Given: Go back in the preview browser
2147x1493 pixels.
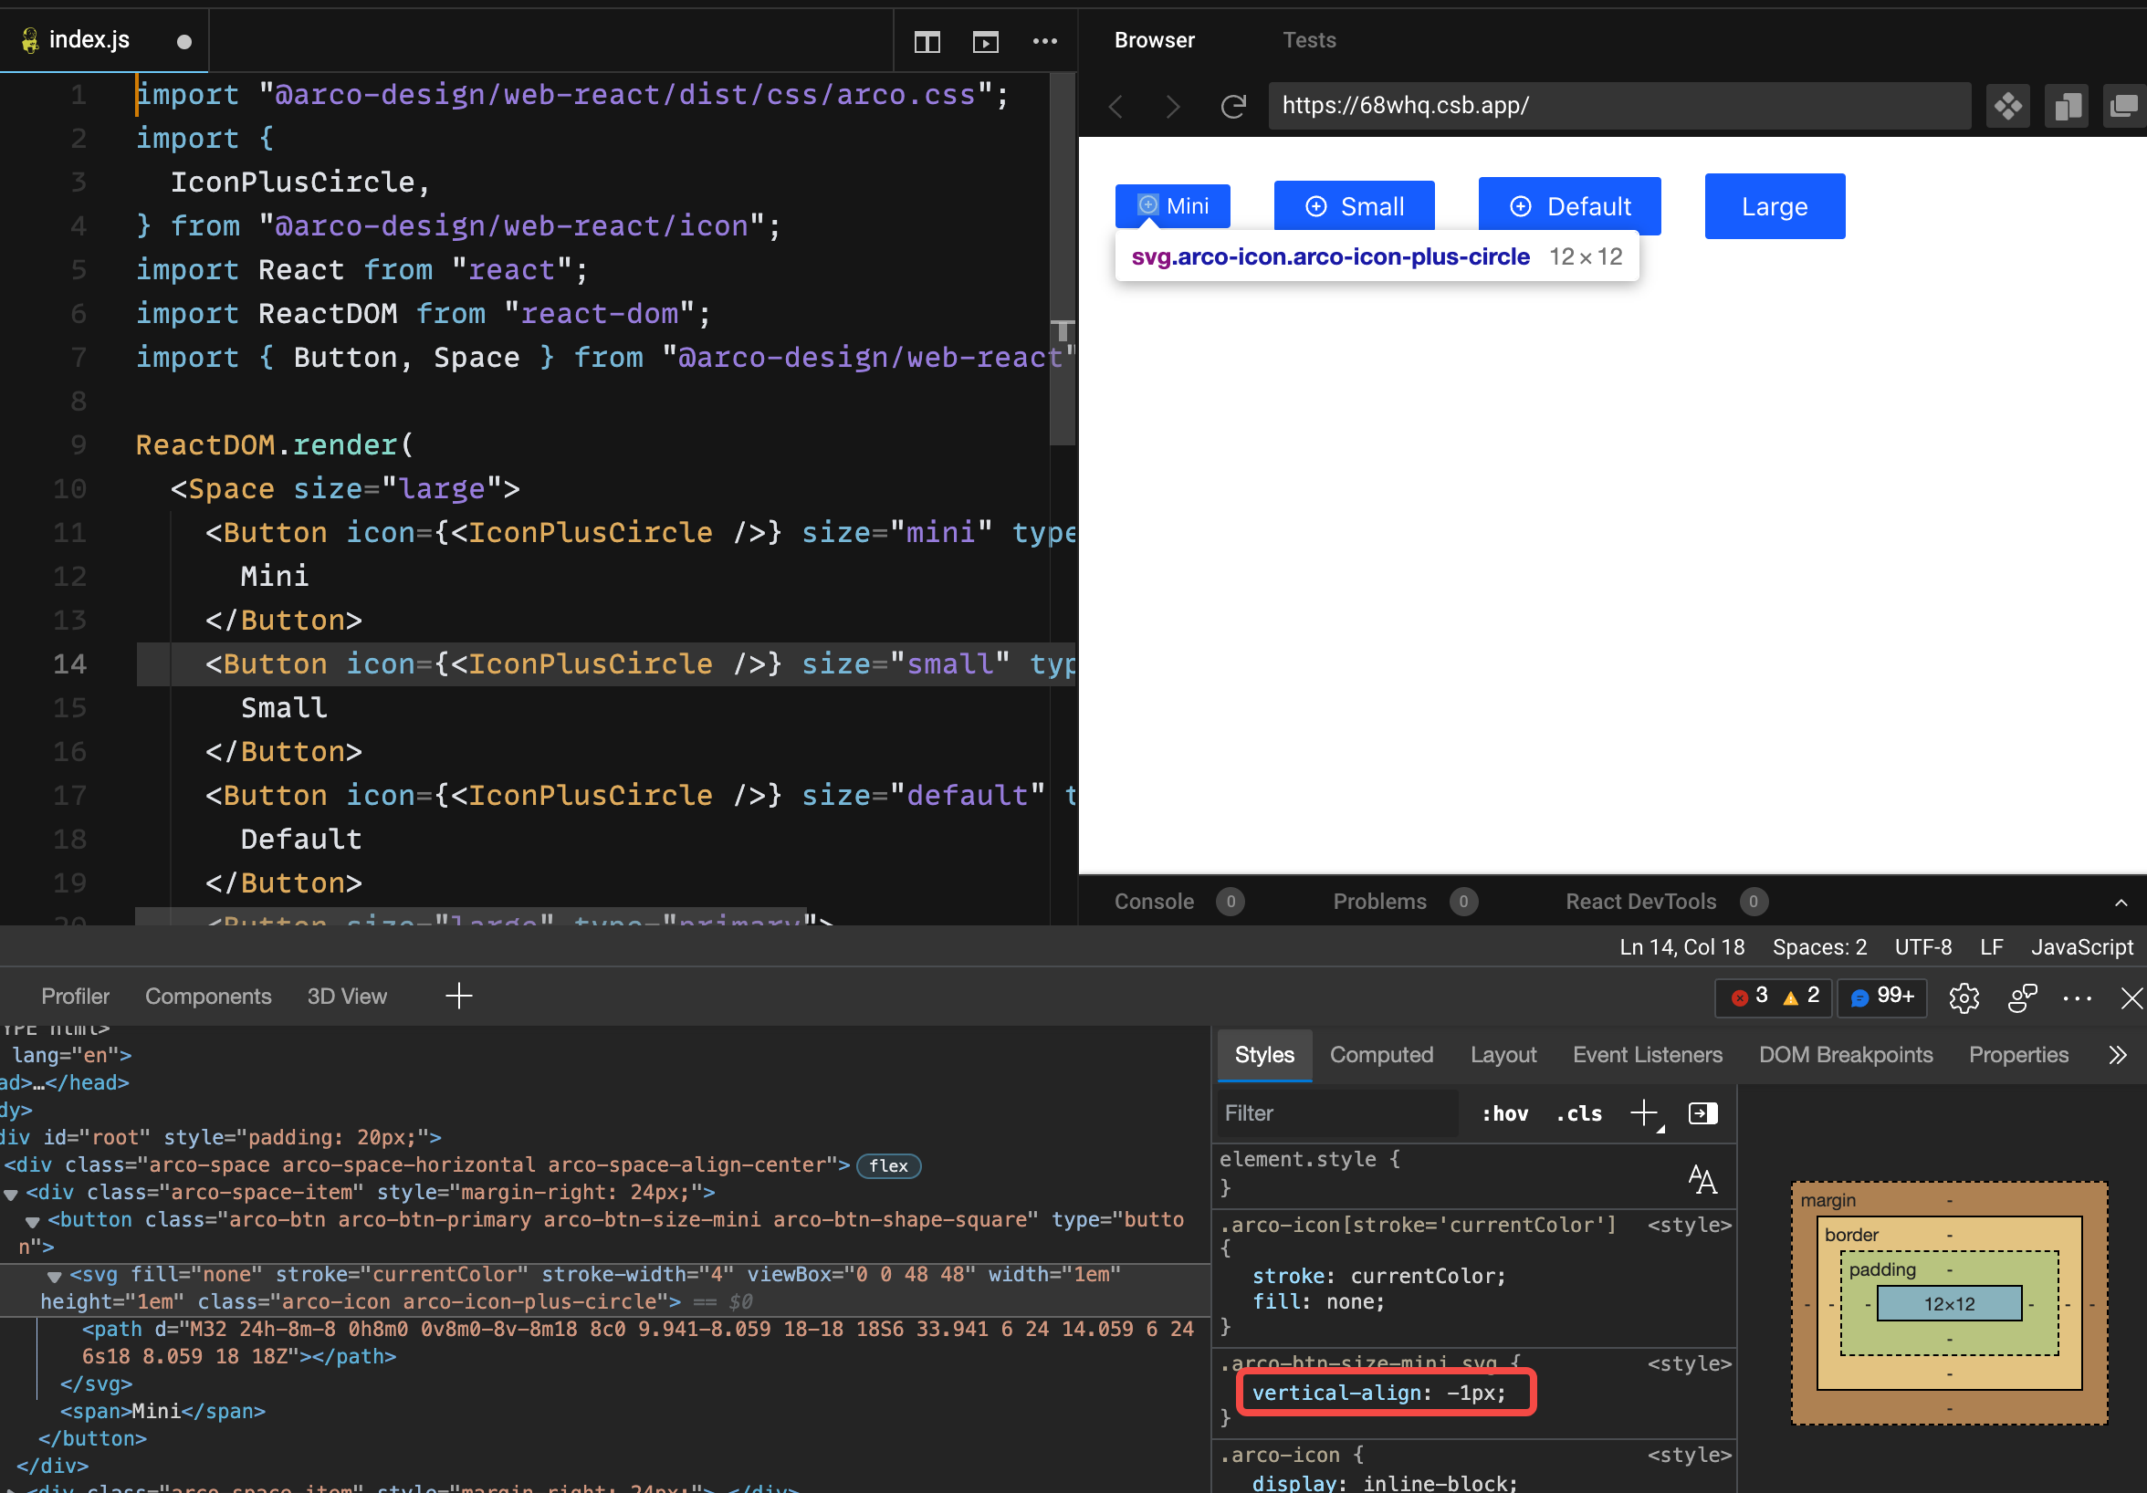Looking at the screenshot, I should point(1116,107).
